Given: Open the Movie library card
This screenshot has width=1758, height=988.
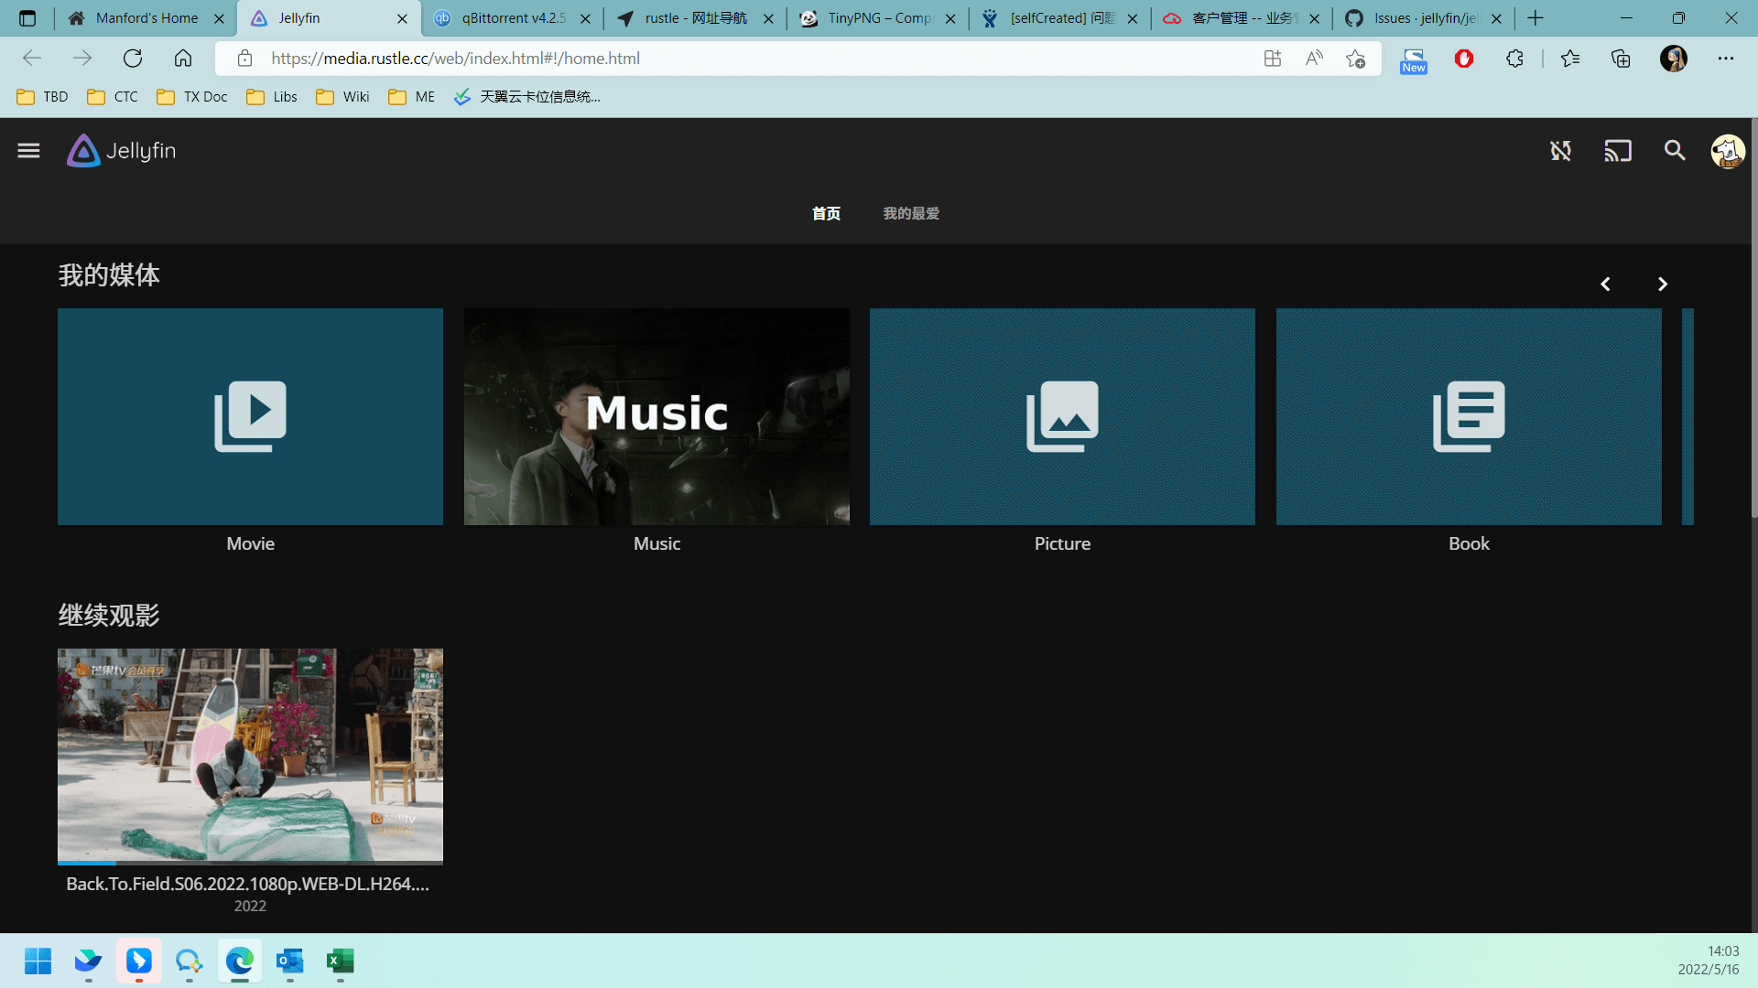Looking at the screenshot, I should [x=250, y=416].
